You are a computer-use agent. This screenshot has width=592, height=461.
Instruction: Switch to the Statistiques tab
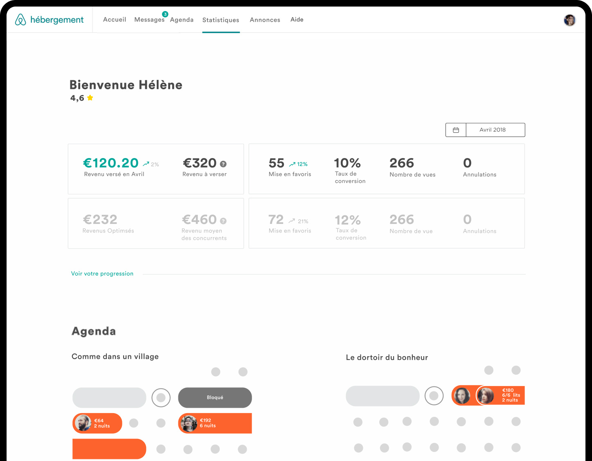[x=221, y=20]
